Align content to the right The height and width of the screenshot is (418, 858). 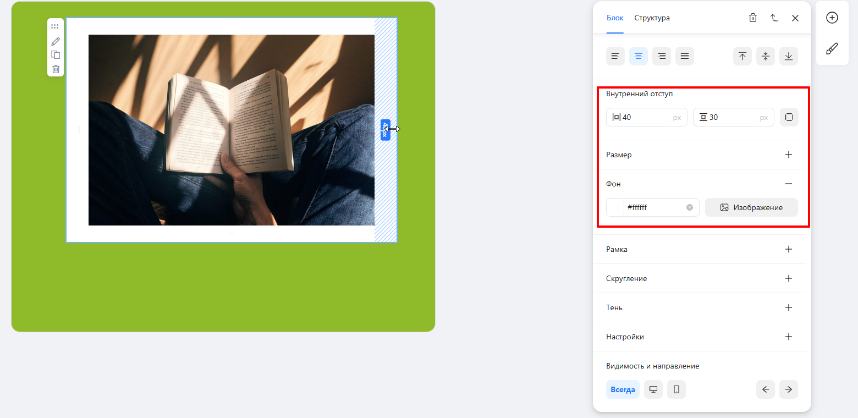pos(662,56)
